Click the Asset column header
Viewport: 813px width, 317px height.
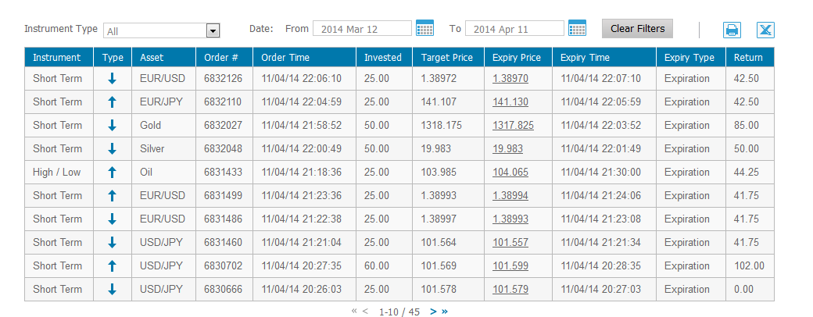click(152, 57)
